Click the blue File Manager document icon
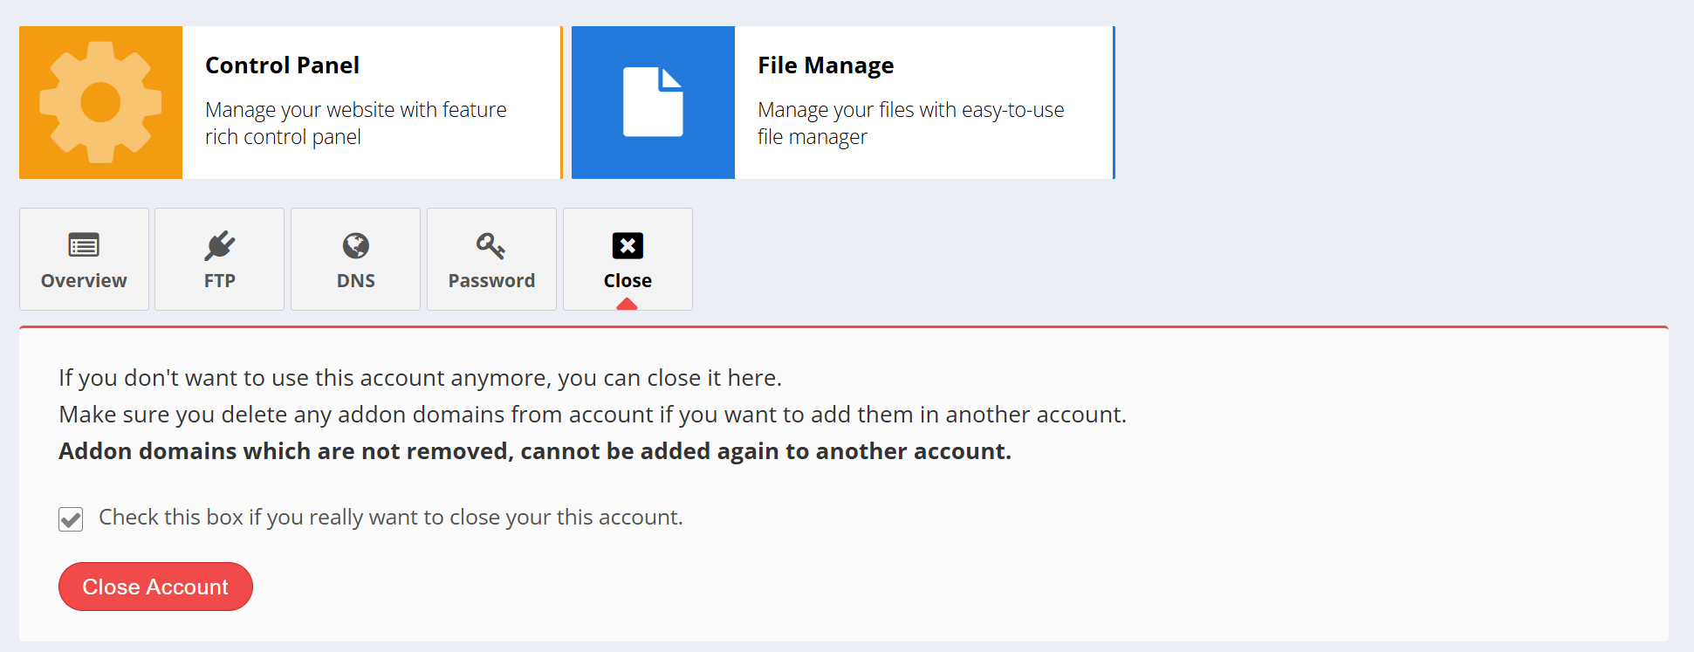The width and height of the screenshot is (1694, 652). click(x=653, y=102)
